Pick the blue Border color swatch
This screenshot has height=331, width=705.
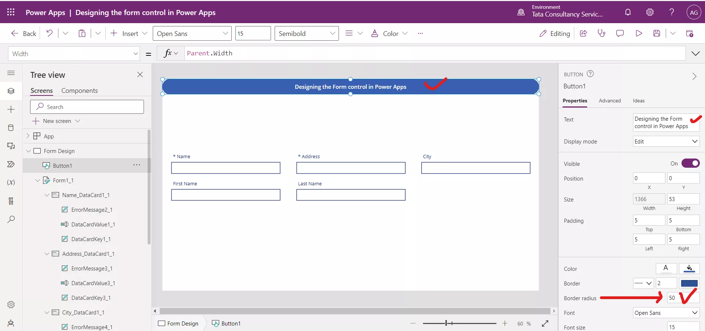click(689, 283)
